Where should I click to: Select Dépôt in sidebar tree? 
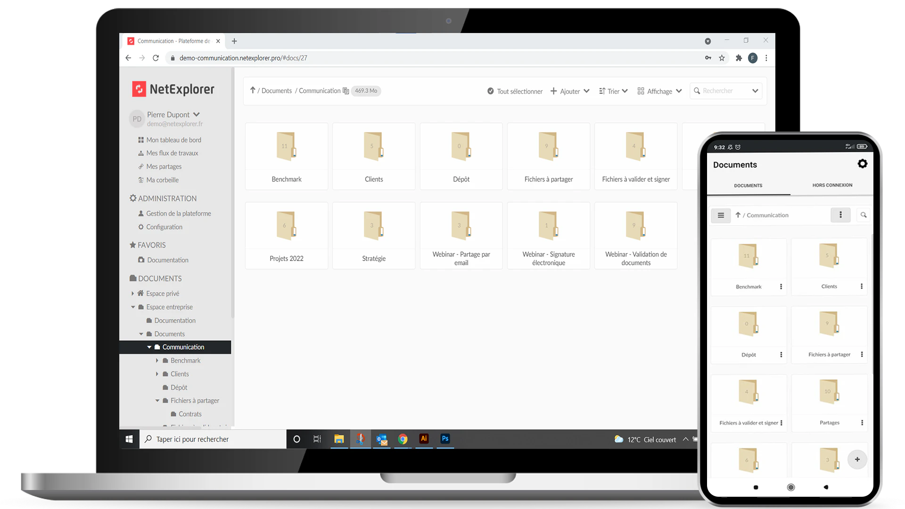(x=175, y=387)
